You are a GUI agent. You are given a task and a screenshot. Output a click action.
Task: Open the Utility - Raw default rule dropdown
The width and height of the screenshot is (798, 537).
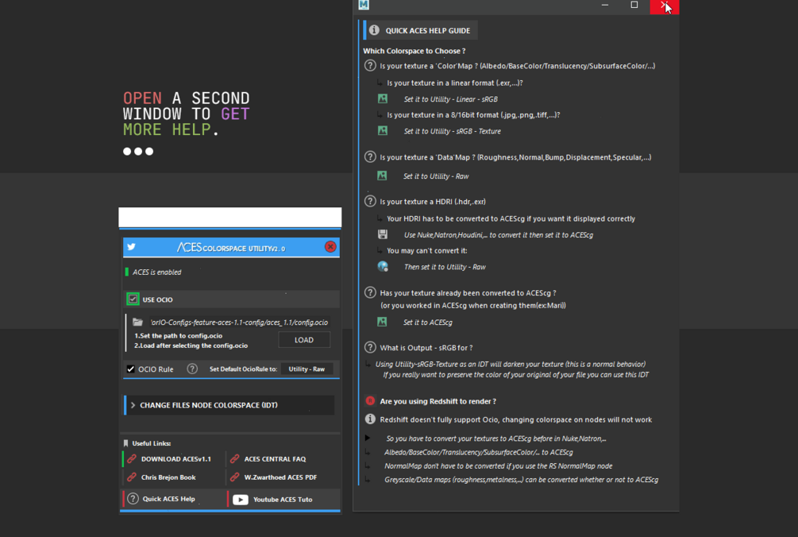tap(306, 369)
